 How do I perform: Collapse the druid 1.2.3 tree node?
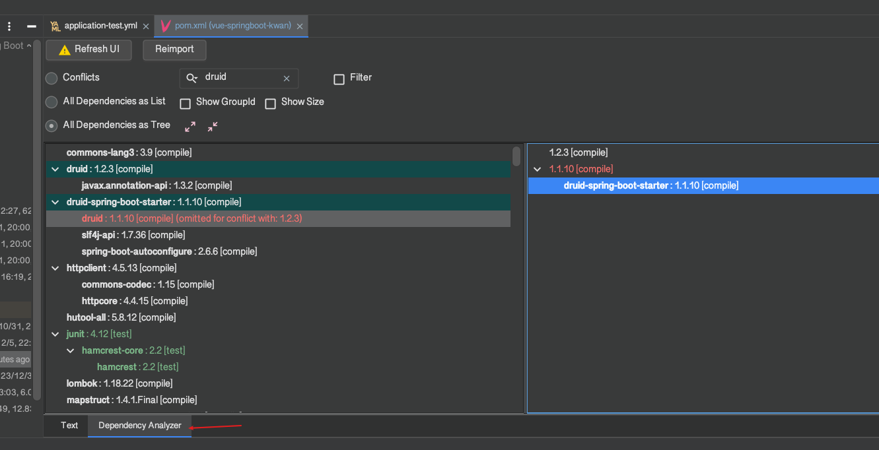tap(55, 170)
